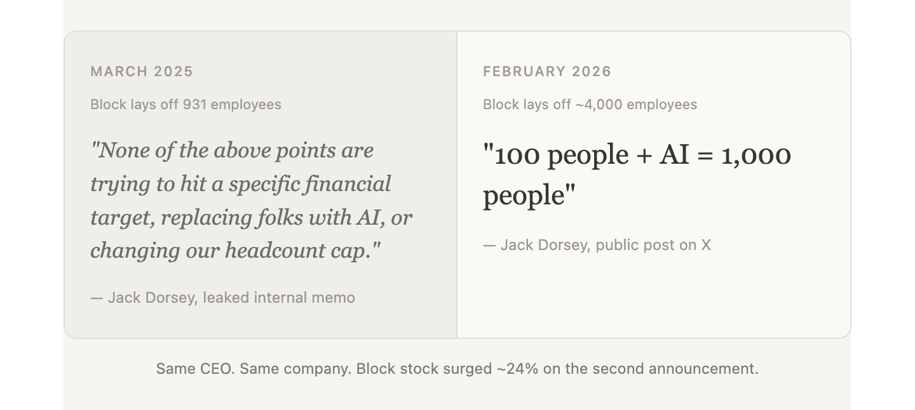Click the 'Same CEO. Same company.' footer caption
915x410 pixels.
pyautogui.click(x=457, y=369)
